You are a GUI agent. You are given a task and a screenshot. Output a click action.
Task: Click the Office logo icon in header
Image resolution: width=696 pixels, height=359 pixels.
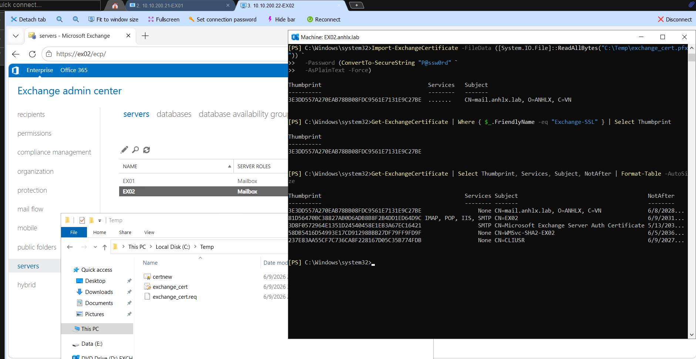point(15,70)
